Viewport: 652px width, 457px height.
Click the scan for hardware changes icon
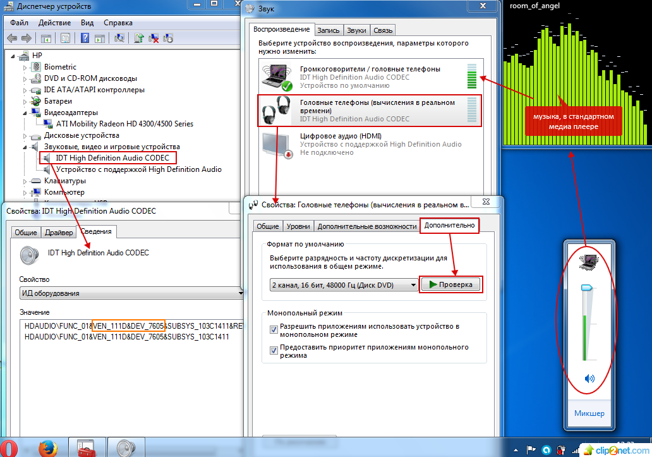coord(119,39)
